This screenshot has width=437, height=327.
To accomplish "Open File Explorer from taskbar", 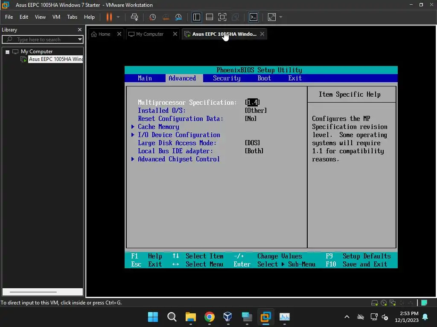I will pyautogui.click(x=191, y=317).
